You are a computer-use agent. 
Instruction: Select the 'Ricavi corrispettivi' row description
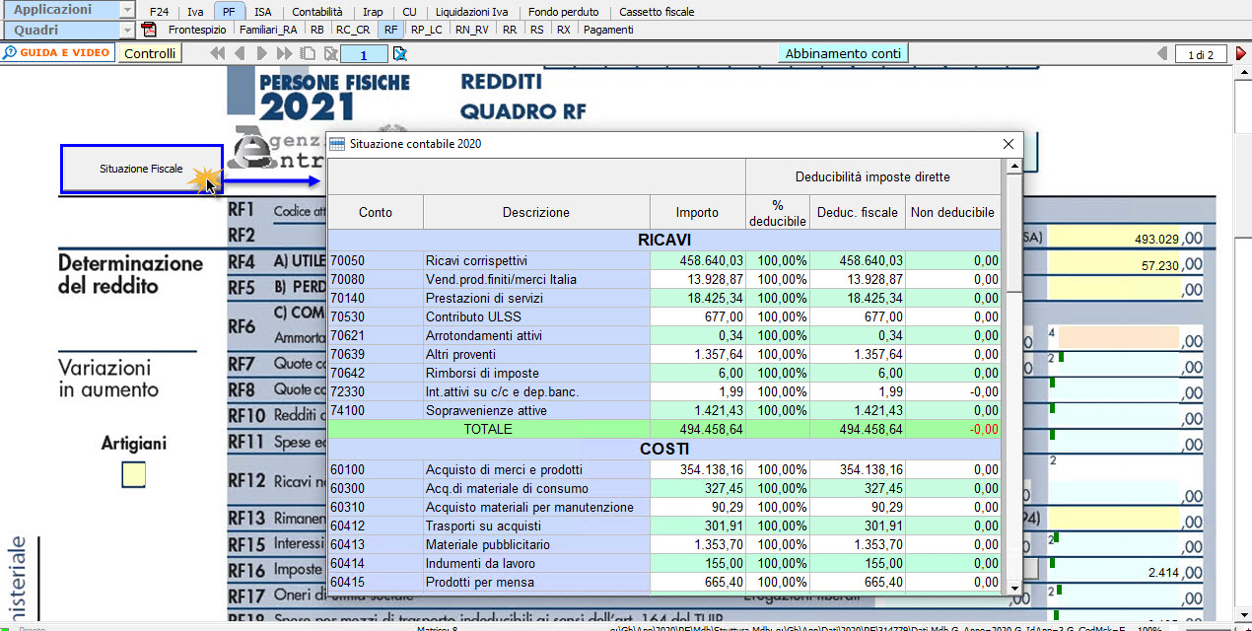(x=537, y=260)
